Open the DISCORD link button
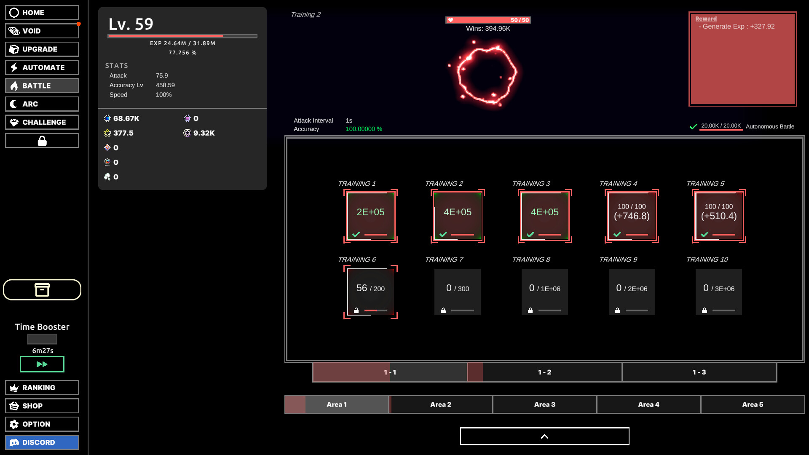The height and width of the screenshot is (455, 809). click(42, 442)
